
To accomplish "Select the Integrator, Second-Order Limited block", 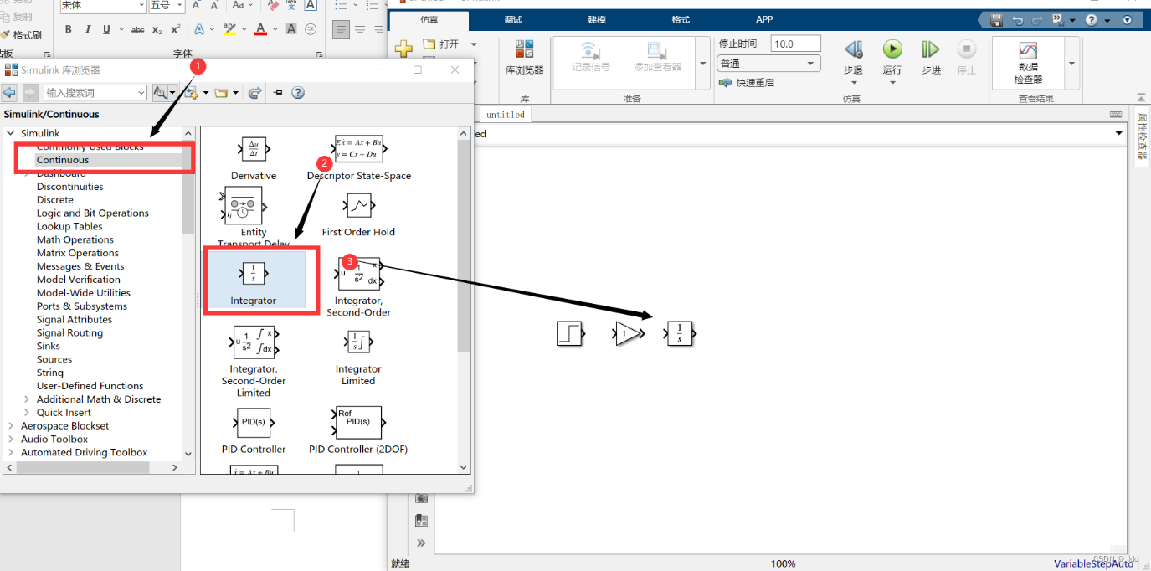I will pyautogui.click(x=254, y=362).
